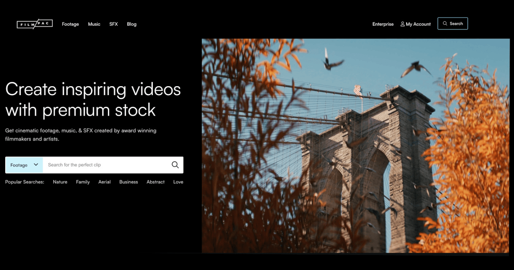The width and height of the screenshot is (514, 270).
Task: Visit the Enterprise page
Action: click(x=383, y=24)
